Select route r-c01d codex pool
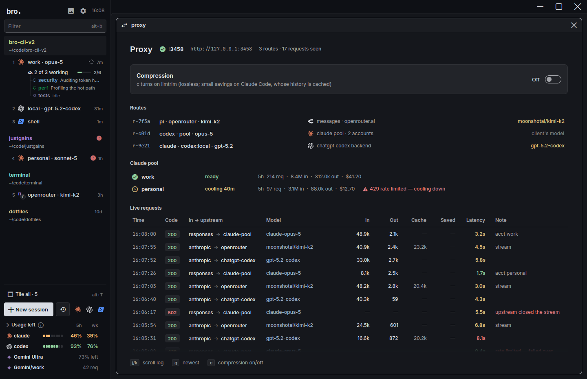587x379 pixels. (x=349, y=134)
